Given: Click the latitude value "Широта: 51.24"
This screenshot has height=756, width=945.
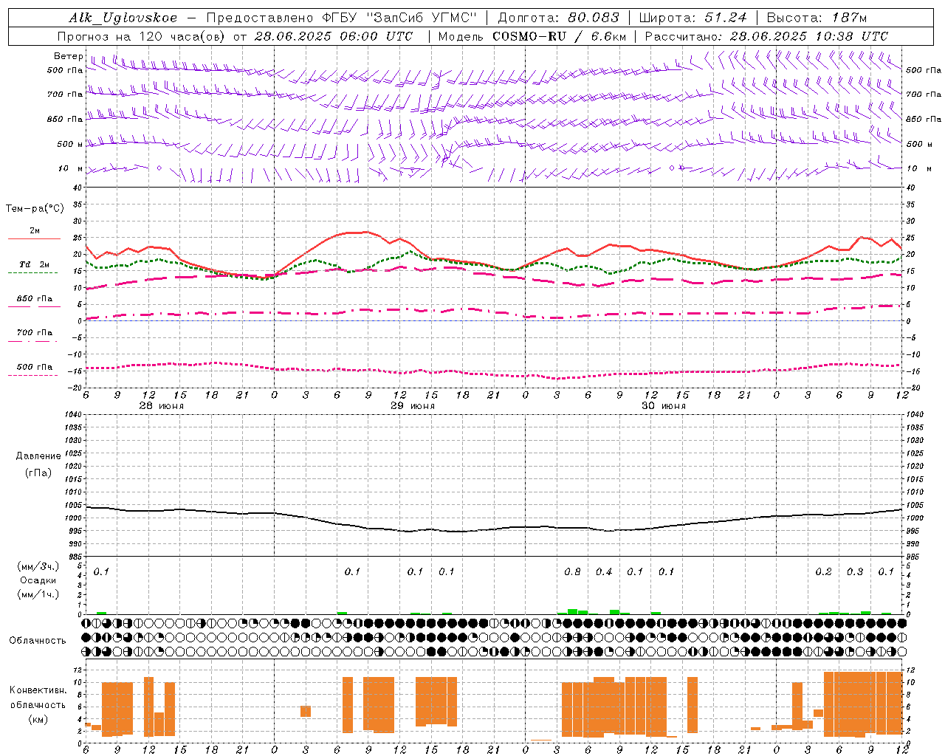Looking at the screenshot, I should point(693,18).
